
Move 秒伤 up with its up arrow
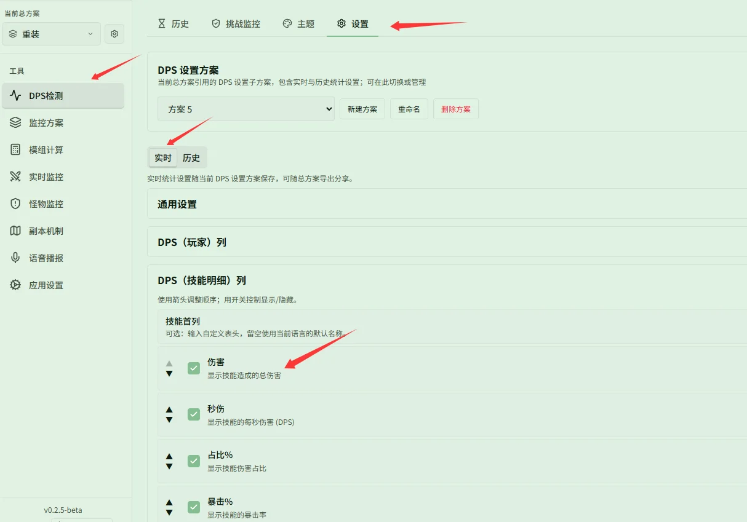(x=169, y=409)
